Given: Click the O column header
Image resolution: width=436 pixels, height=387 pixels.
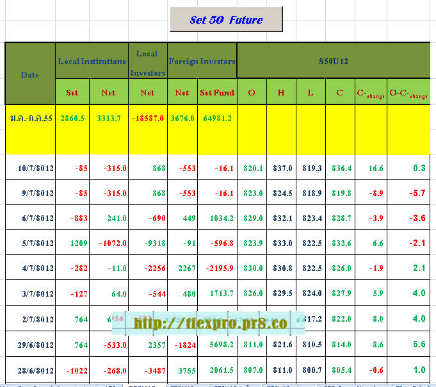Looking at the screenshot, I should (x=252, y=93).
